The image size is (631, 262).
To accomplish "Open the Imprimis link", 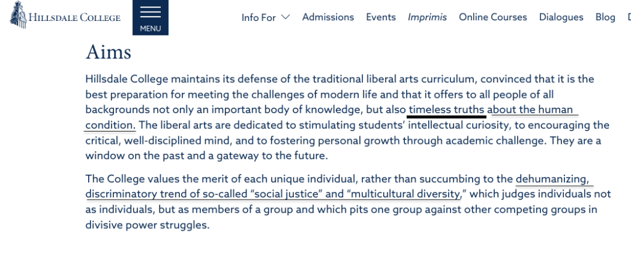I will (x=428, y=17).
